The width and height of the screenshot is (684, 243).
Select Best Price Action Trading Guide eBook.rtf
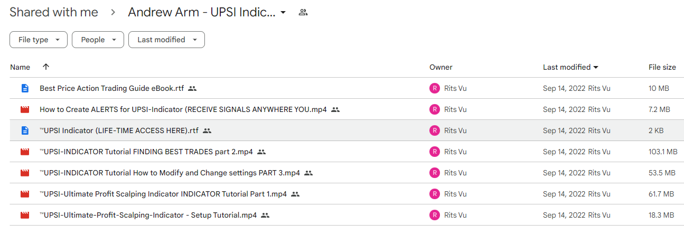click(111, 88)
